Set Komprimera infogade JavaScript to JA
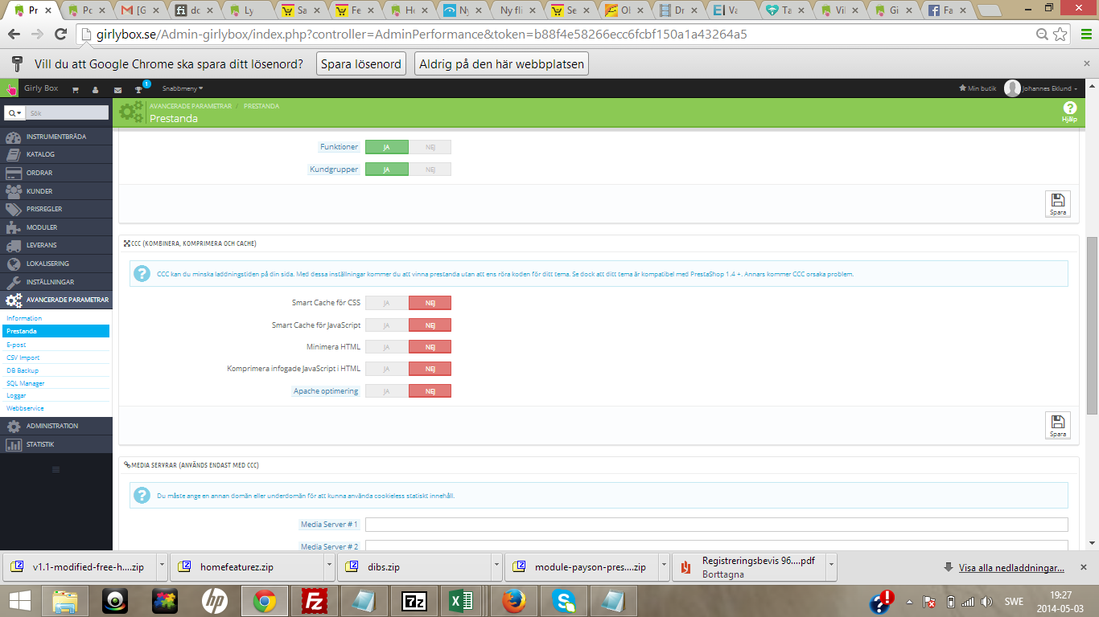This screenshot has height=617, width=1099. (x=387, y=369)
